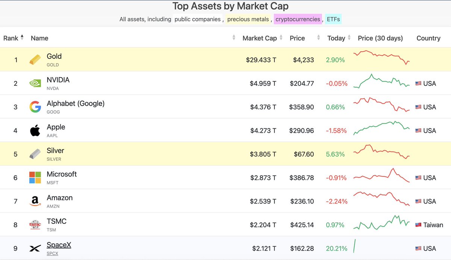Open the Microsoft asset name
451x260 pixels.
click(62, 174)
